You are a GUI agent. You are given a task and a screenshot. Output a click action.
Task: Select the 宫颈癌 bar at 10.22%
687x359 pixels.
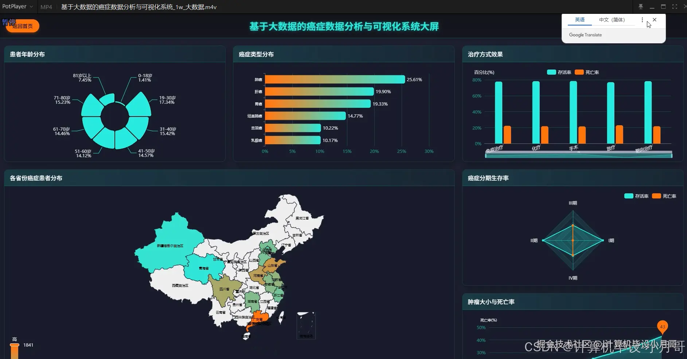click(293, 128)
